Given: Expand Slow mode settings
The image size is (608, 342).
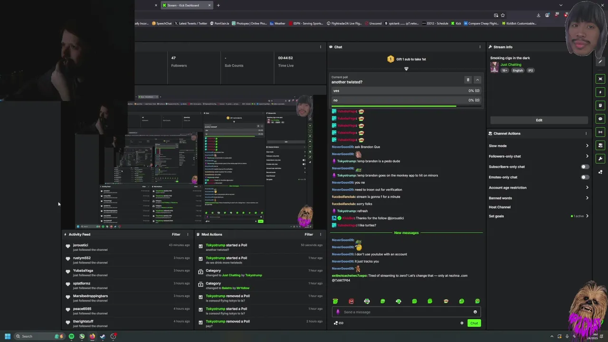Looking at the screenshot, I should (539, 146).
